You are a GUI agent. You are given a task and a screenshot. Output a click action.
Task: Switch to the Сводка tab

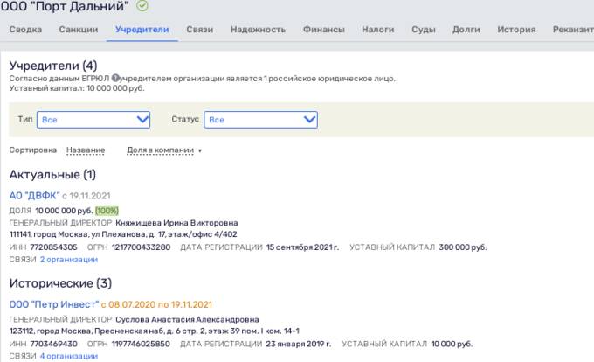25,30
